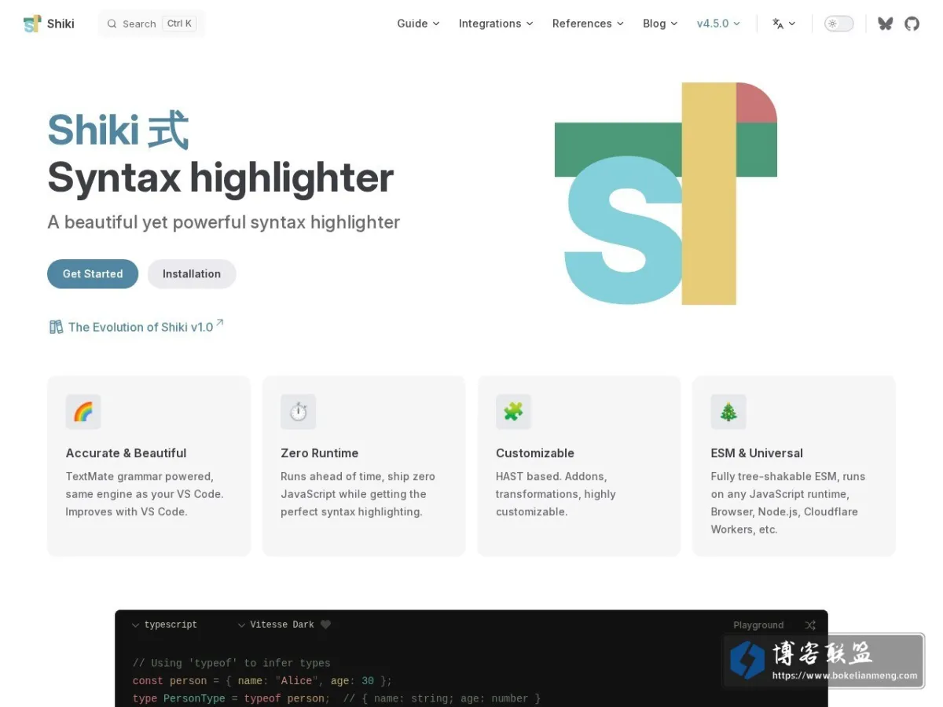Image resolution: width=943 pixels, height=707 pixels.
Task: Click the Shiki logo icon in navbar
Action: (x=32, y=24)
